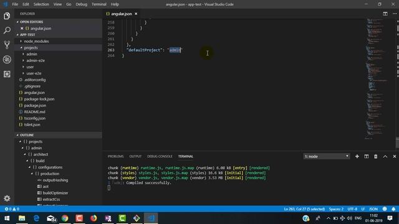Viewport: 399px width, 224px height.
Task: Close the terminal panel
Action: [395, 156]
